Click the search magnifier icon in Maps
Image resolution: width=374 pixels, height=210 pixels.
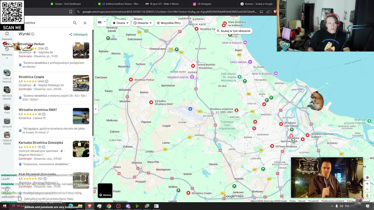click(x=75, y=23)
